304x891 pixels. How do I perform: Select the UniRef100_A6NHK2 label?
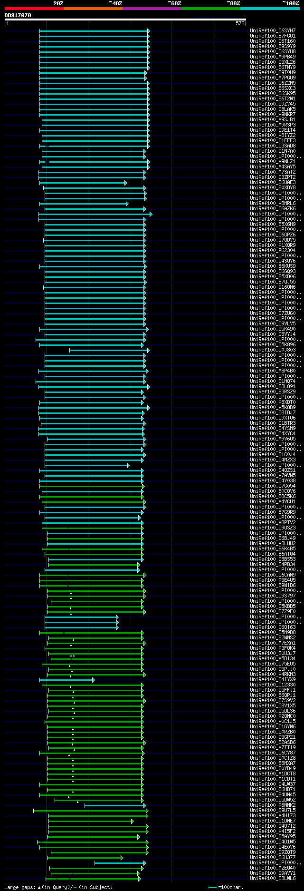273,805
